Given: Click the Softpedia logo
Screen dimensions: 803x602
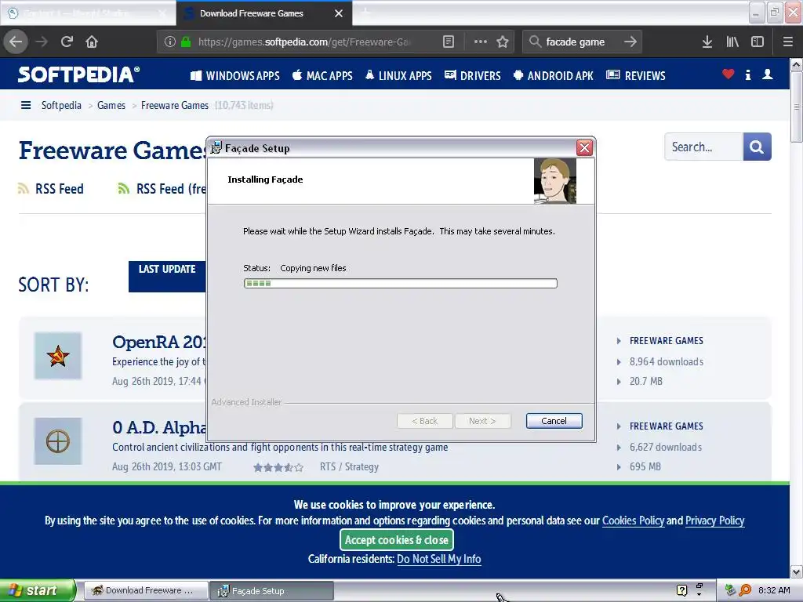Looking at the screenshot, I should click(x=78, y=74).
